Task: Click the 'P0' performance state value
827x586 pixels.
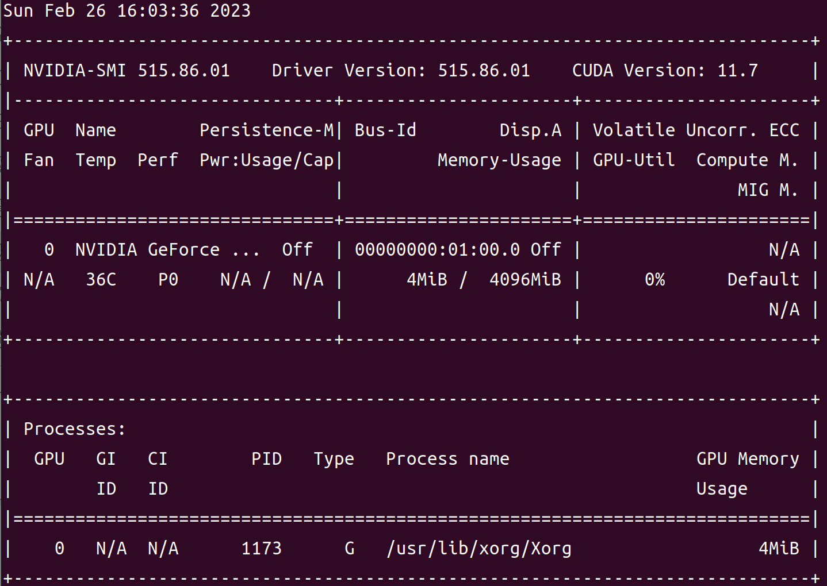Action: pyautogui.click(x=168, y=280)
